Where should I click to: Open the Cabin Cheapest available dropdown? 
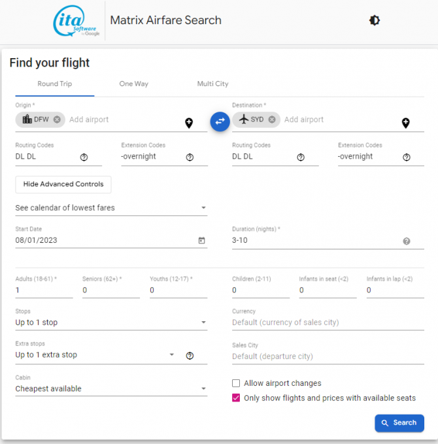111,388
